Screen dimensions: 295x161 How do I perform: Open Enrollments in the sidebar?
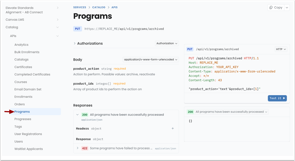23,97
